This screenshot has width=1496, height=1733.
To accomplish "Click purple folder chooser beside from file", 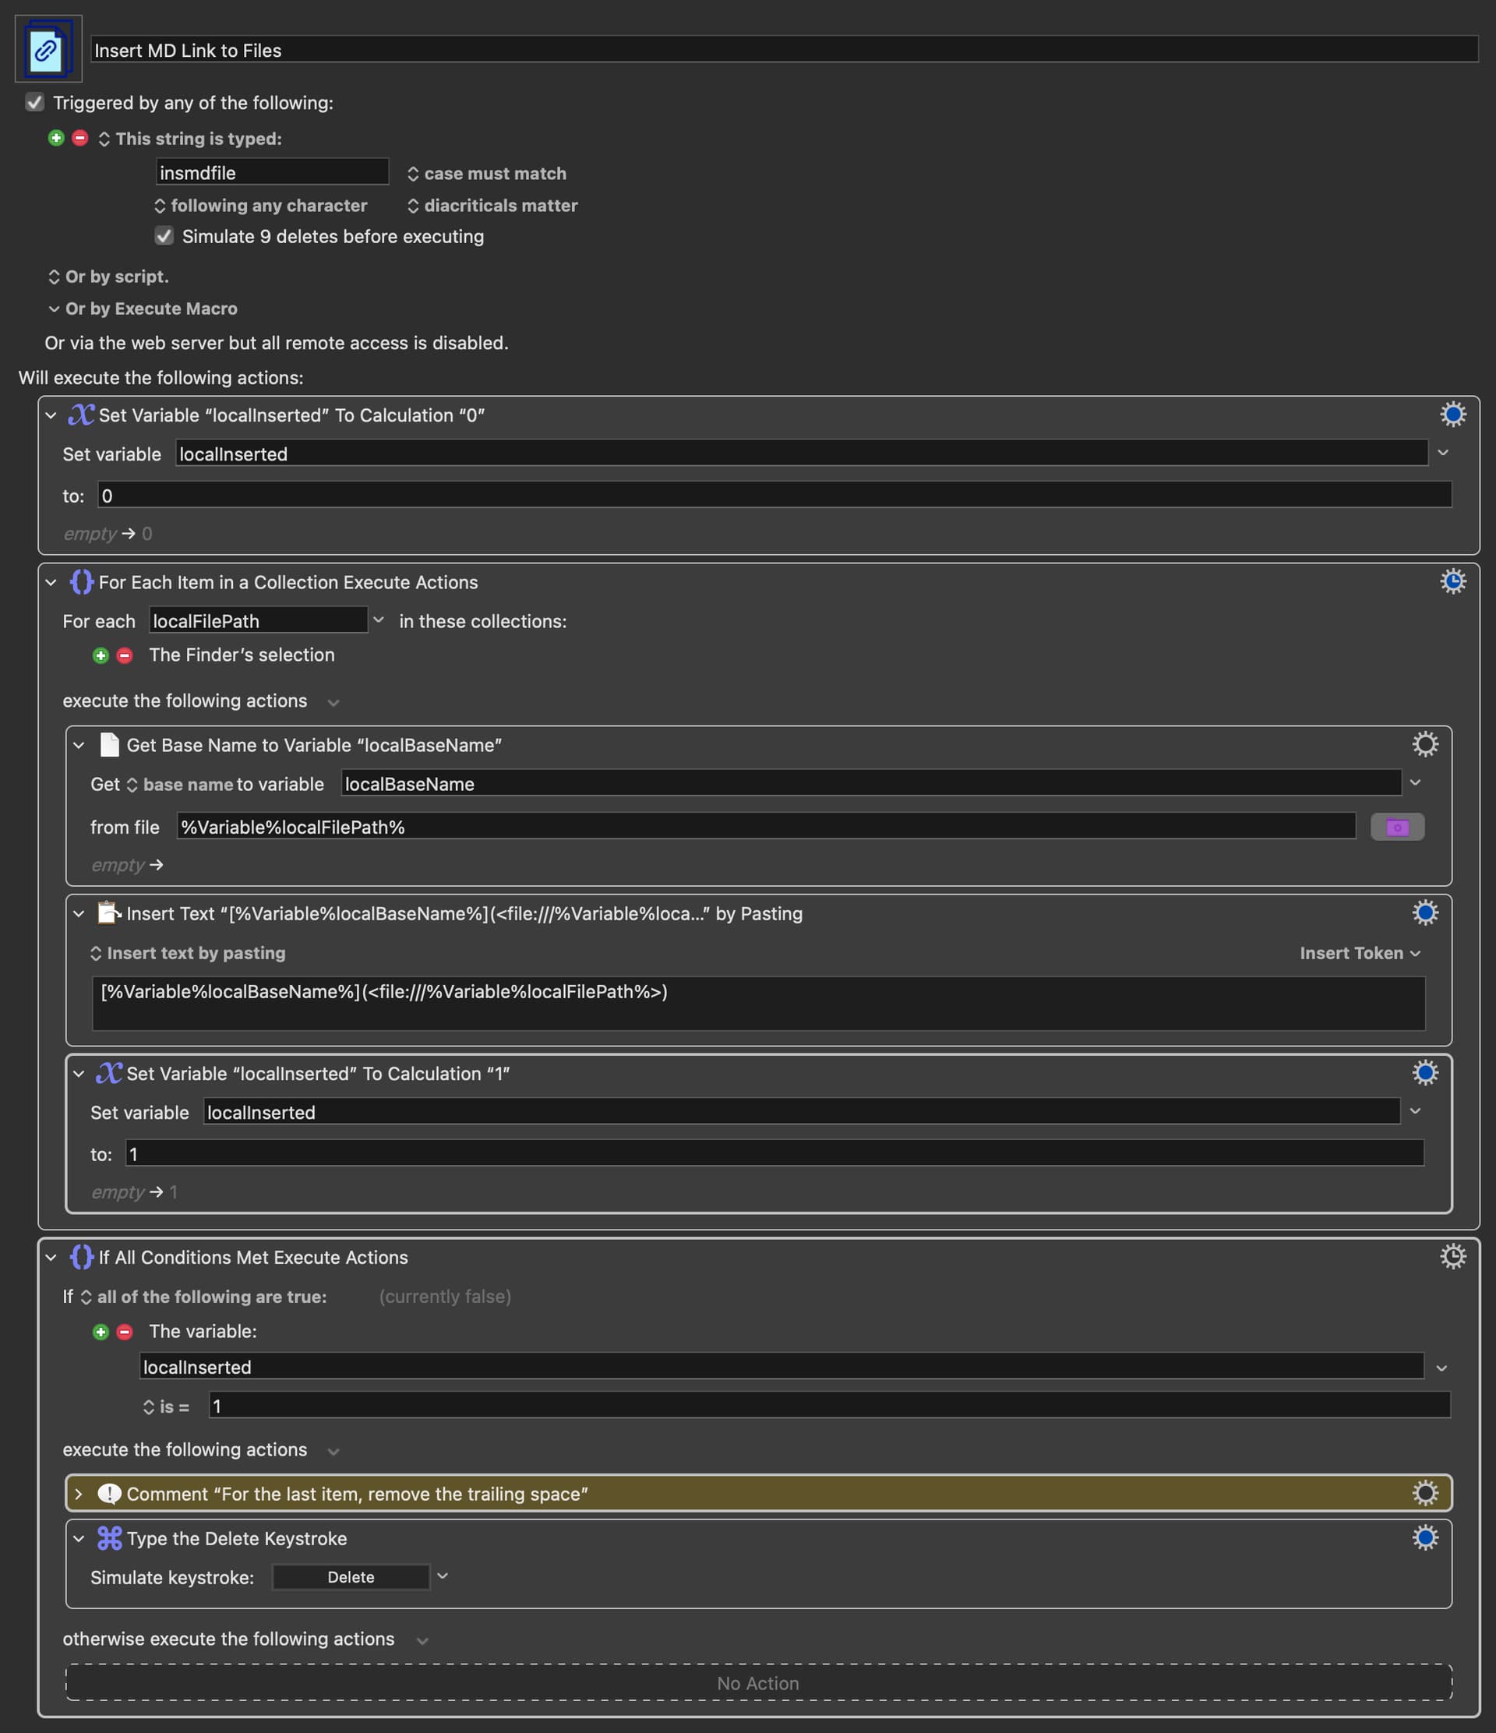I will (x=1397, y=828).
